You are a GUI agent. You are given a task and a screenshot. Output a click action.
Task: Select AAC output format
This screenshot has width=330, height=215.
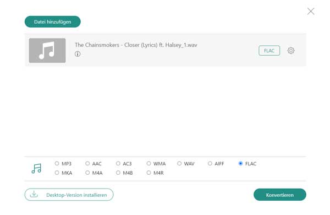pyautogui.click(x=87, y=163)
